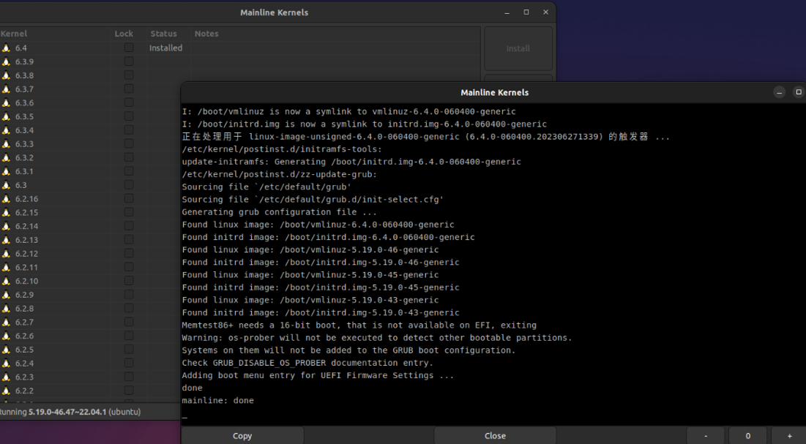The image size is (806, 444).
Task: Click the penguin icon for kernel 6.2.13
Action: [x=6, y=240]
